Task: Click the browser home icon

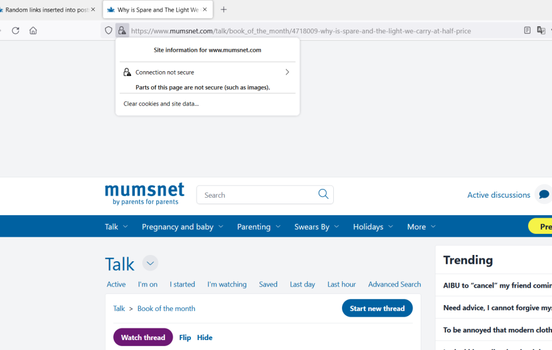Action: pyautogui.click(x=33, y=30)
